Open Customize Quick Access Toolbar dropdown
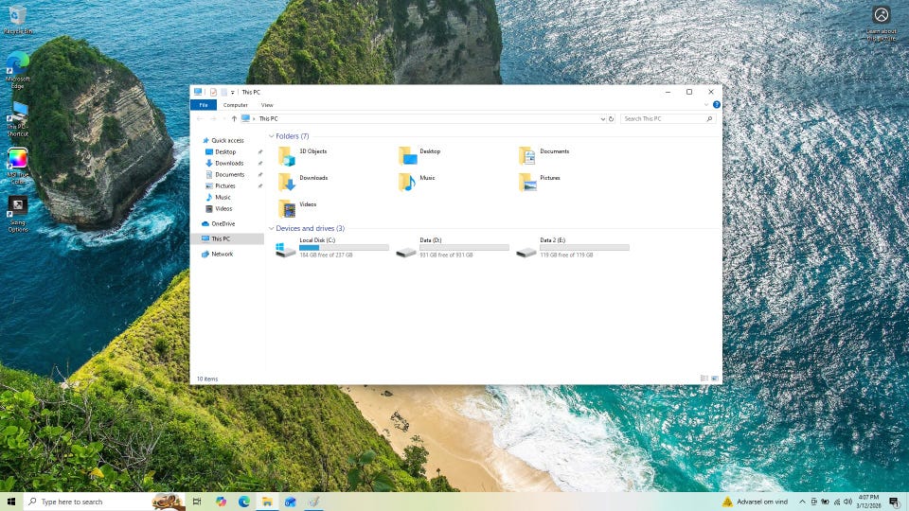The height and width of the screenshot is (511, 909). pos(233,92)
